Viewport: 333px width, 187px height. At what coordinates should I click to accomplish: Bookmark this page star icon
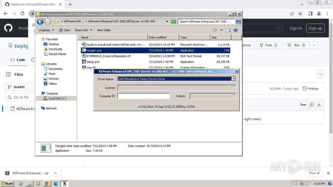(300, 14)
